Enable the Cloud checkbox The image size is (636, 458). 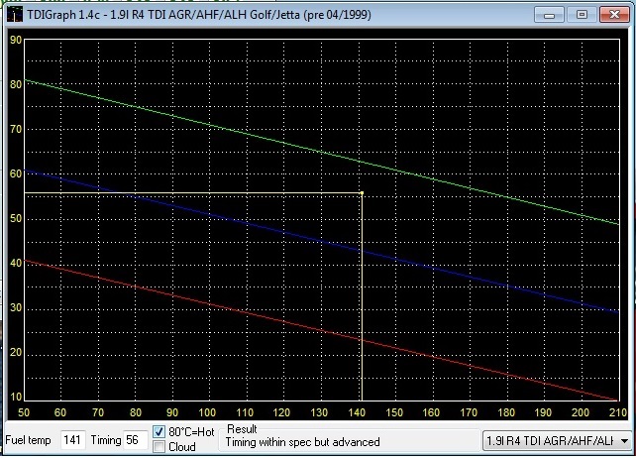point(159,447)
